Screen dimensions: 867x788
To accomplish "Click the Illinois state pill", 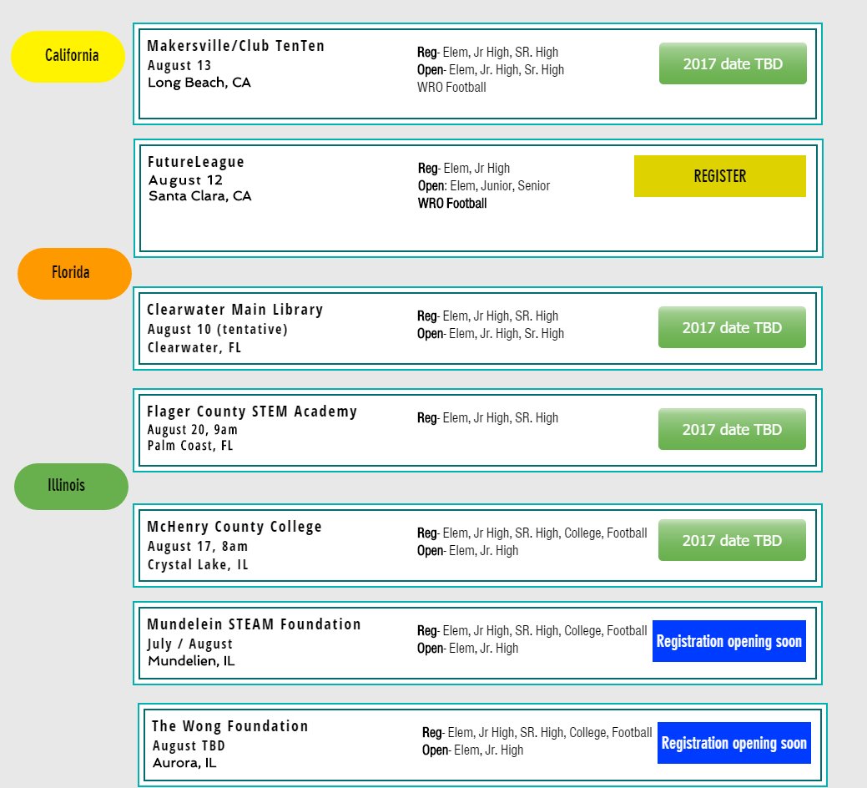I will pyautogui.click(x=71, y=487).
